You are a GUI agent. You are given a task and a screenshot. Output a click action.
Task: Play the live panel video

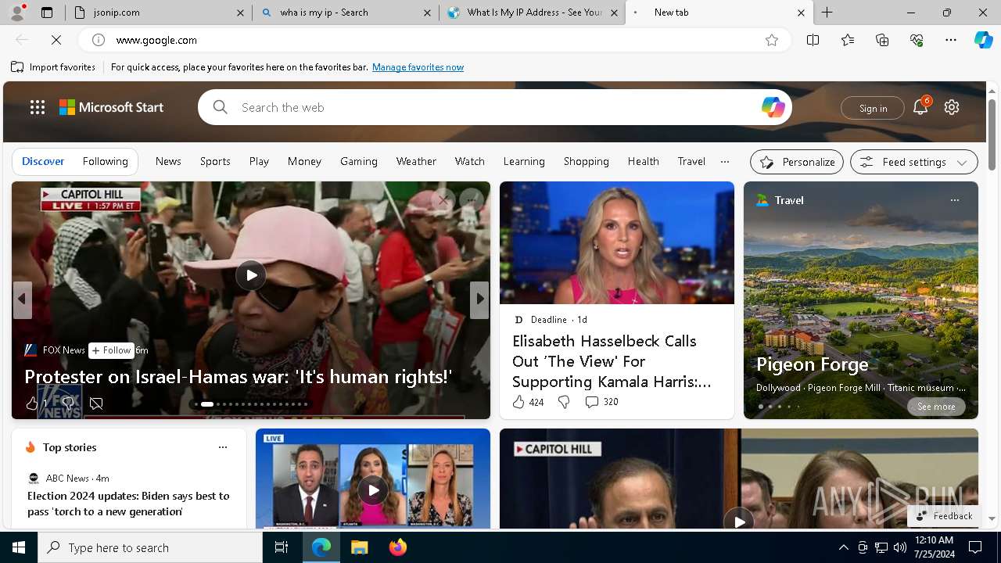click(x=373, y=490)
